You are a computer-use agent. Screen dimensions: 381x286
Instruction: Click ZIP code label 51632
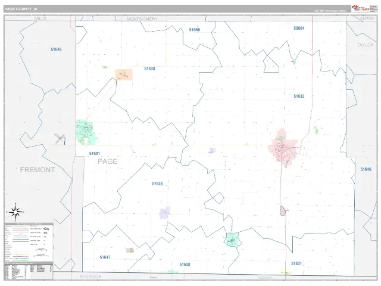[x=299, y=96]
